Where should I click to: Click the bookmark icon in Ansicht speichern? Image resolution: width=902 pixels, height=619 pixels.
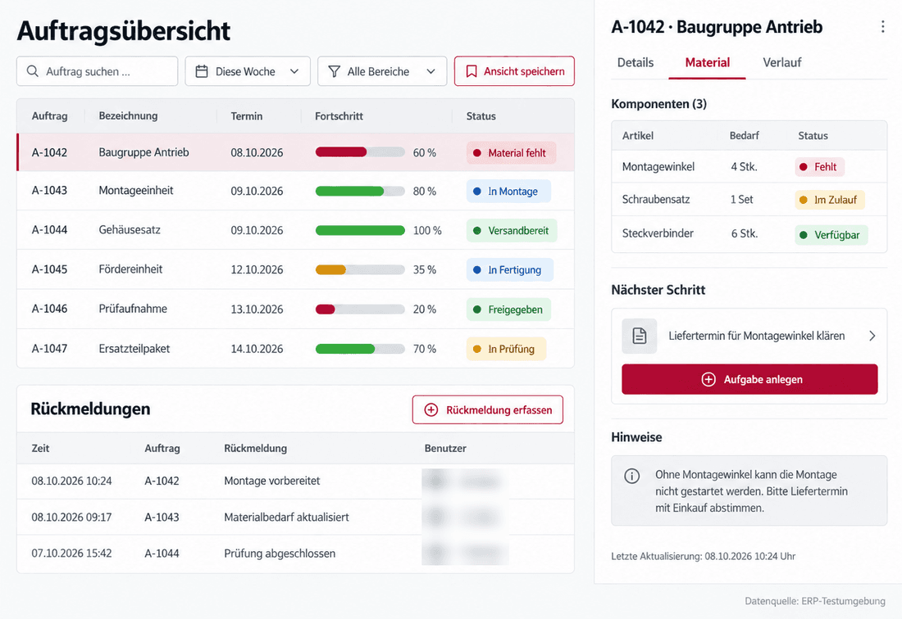pyautogui.click(x=471, y=71)
